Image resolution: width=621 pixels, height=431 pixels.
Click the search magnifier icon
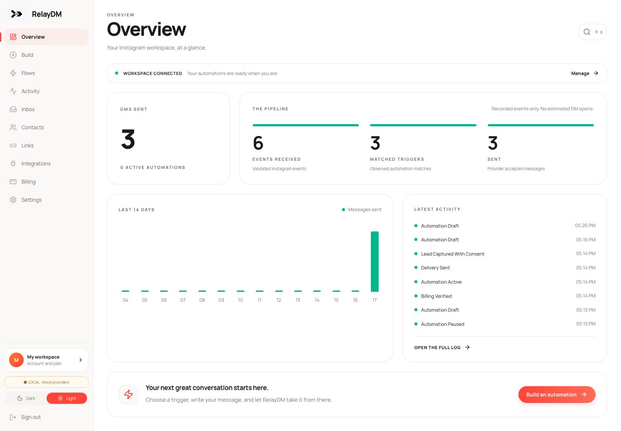(x=587, y=32)
